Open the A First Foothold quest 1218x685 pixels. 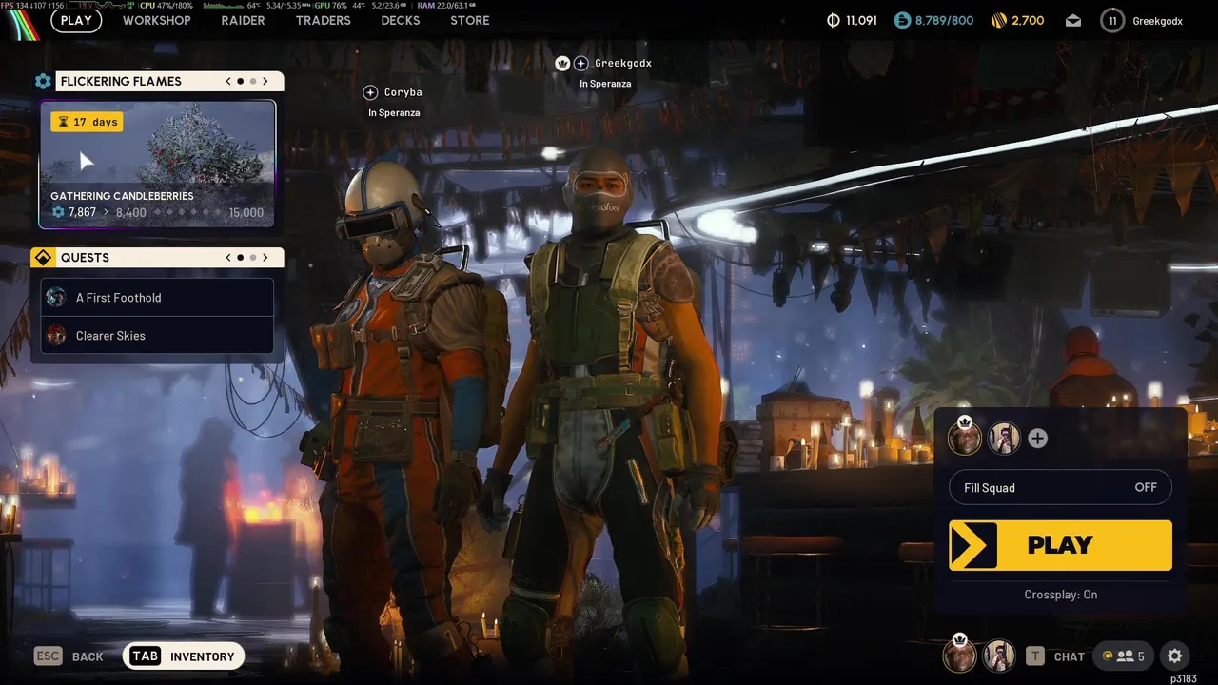click(157, 298)
